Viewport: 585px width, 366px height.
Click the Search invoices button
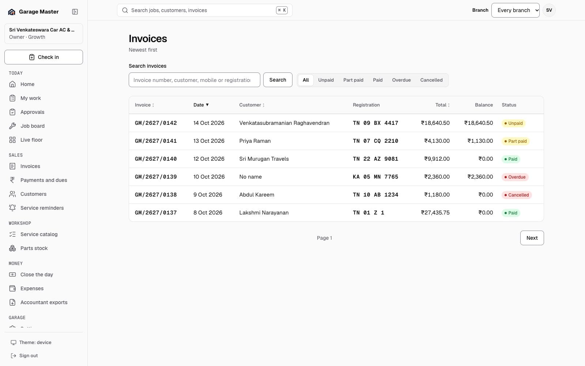(x=278, y=80)
